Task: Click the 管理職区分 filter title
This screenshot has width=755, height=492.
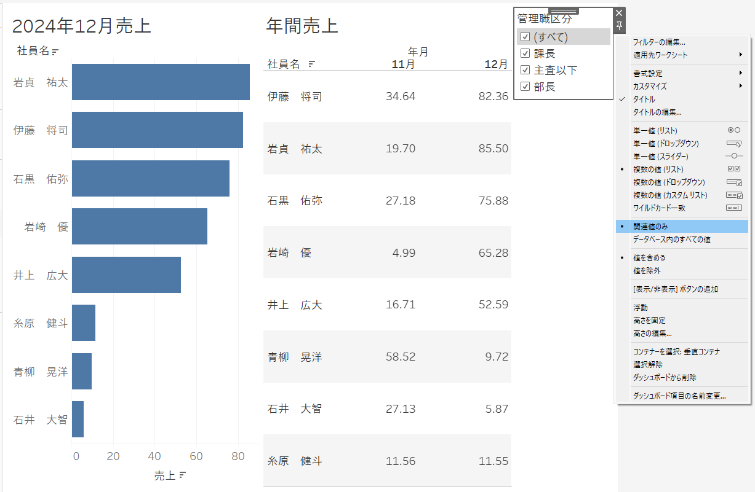Action: point(545,19)
